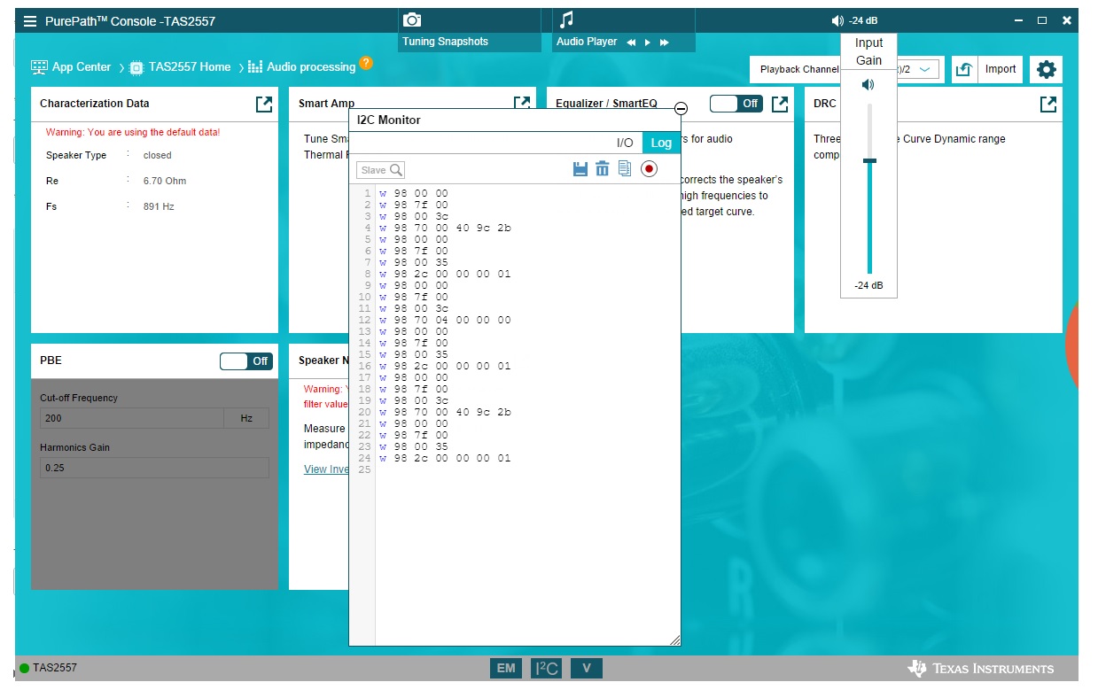Click the Import button

1001,69
